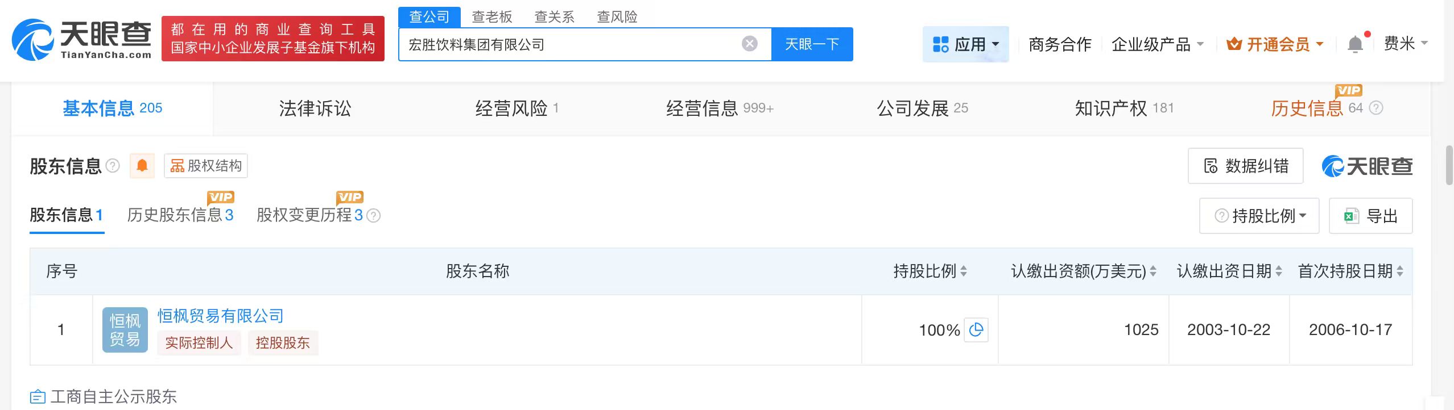The image size is (1454, 410).
Task: Open the 持股比例 filter dropdown
Action: tap(1259, 216)
